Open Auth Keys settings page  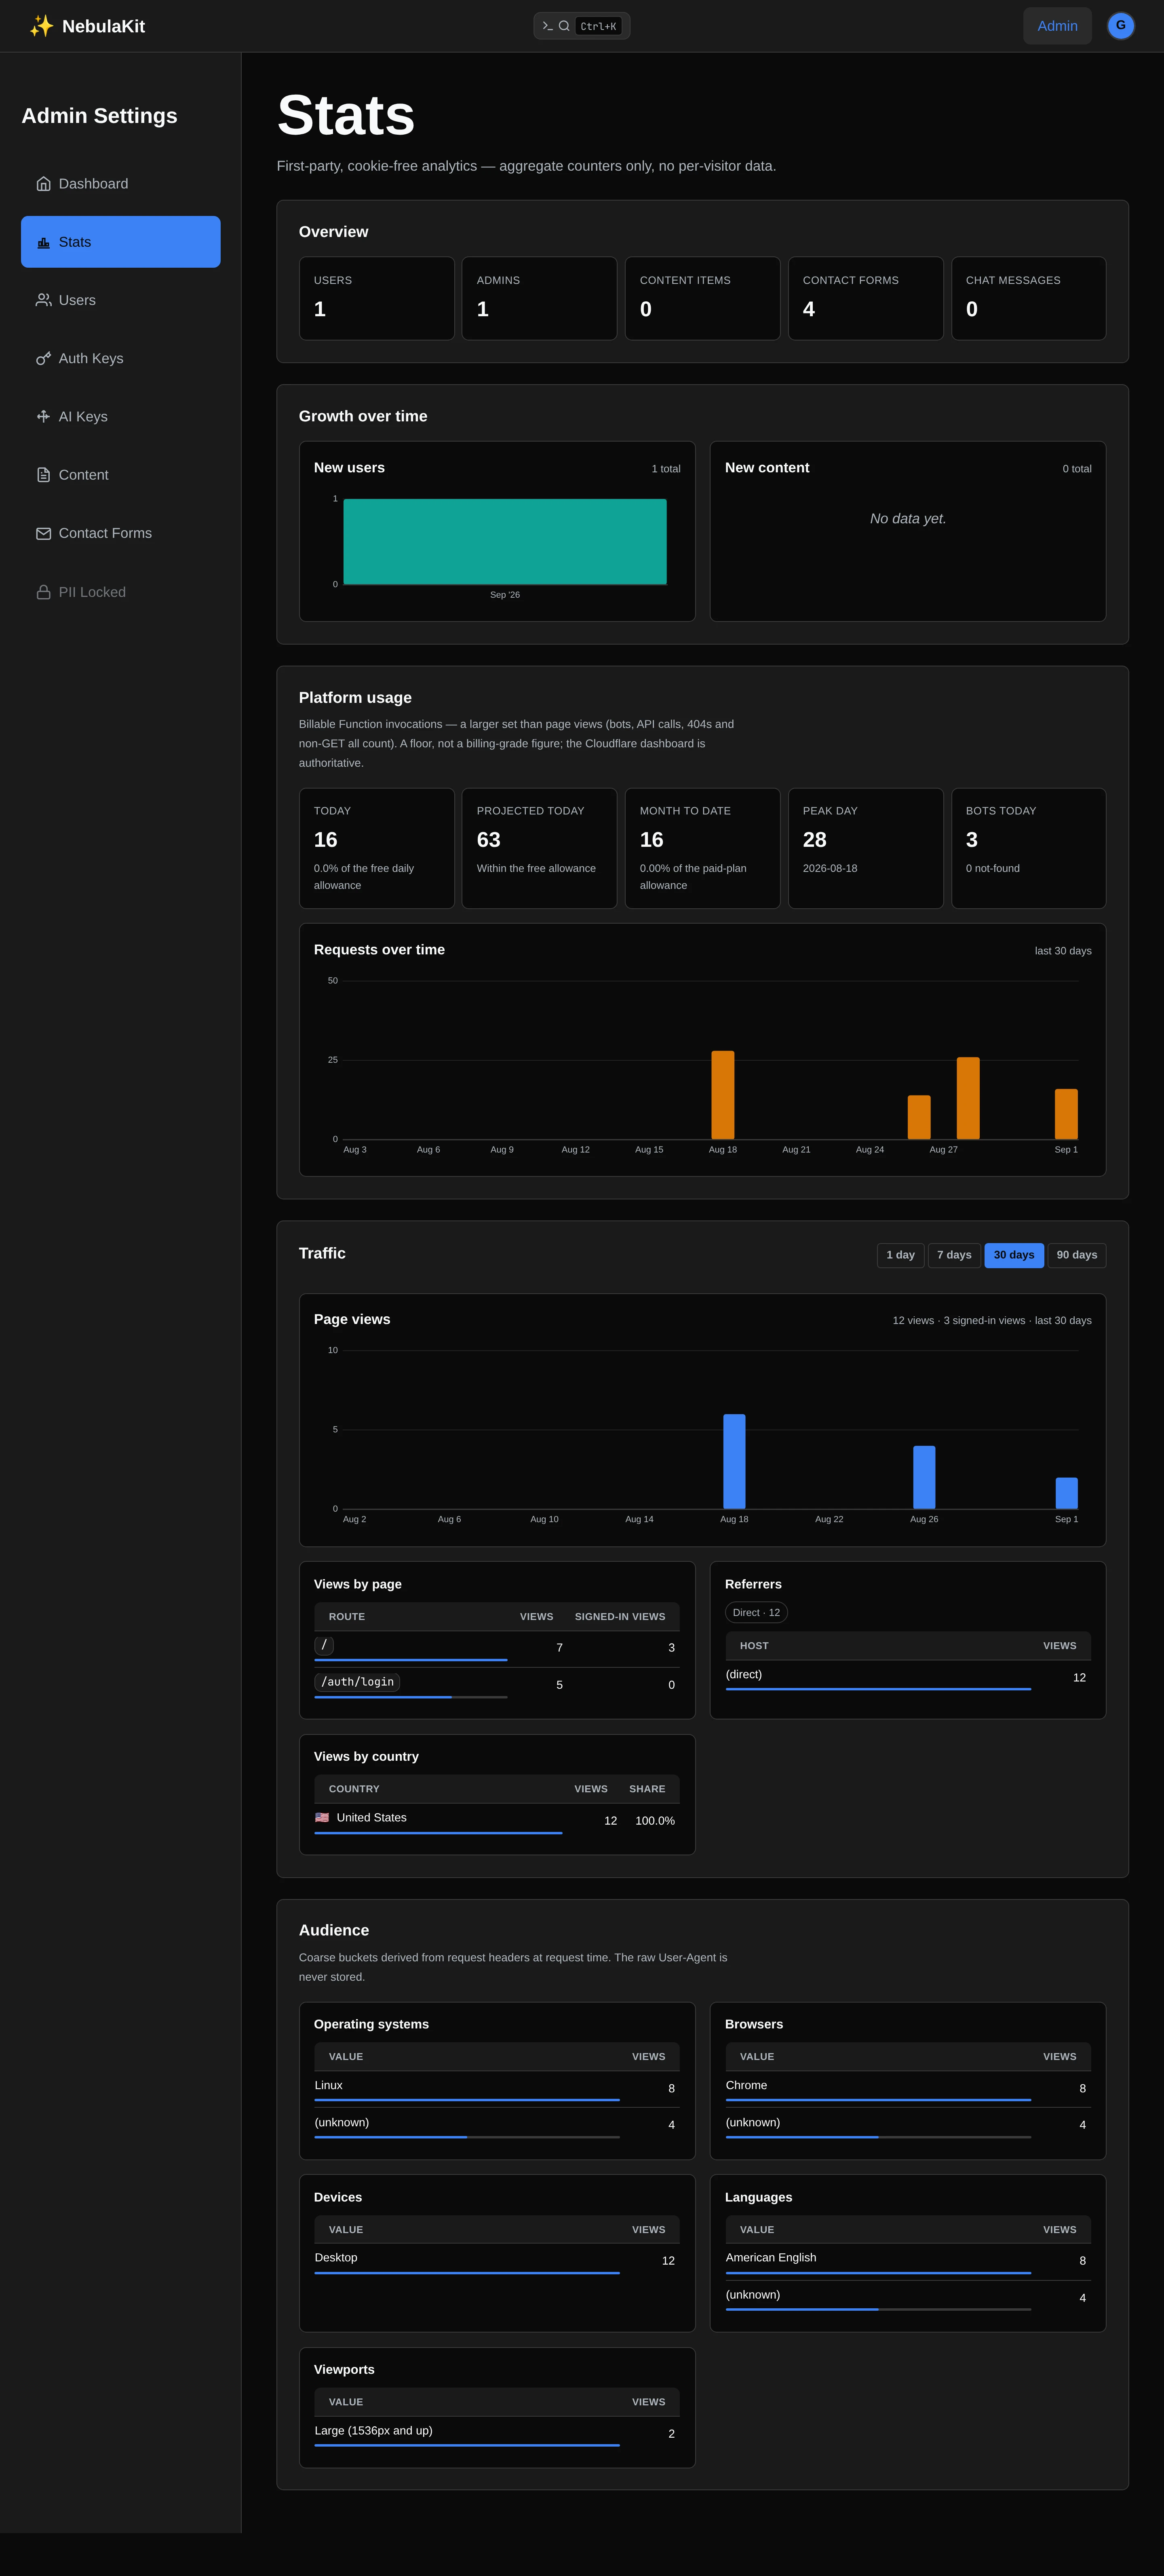coord(121,358)
